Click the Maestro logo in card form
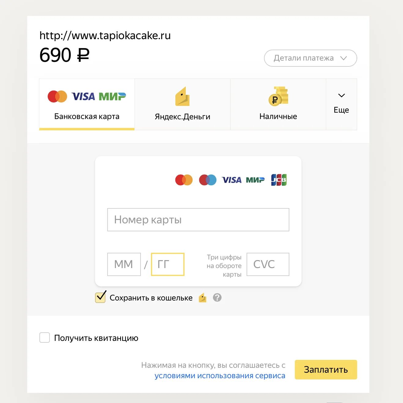The height and width of the screenshot is (403, 403). [x=208, y=180]
